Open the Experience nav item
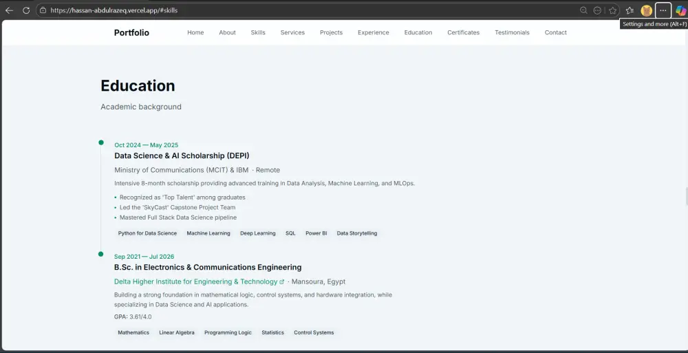Screen dimensions: 688x353 [x=374, y=32]
